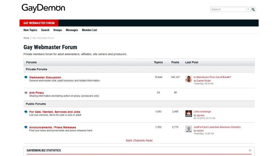Image resolution: width=272 pixels, height=156 pixels.
Task: Open the Messages menu item
Action: coord(72,30)
